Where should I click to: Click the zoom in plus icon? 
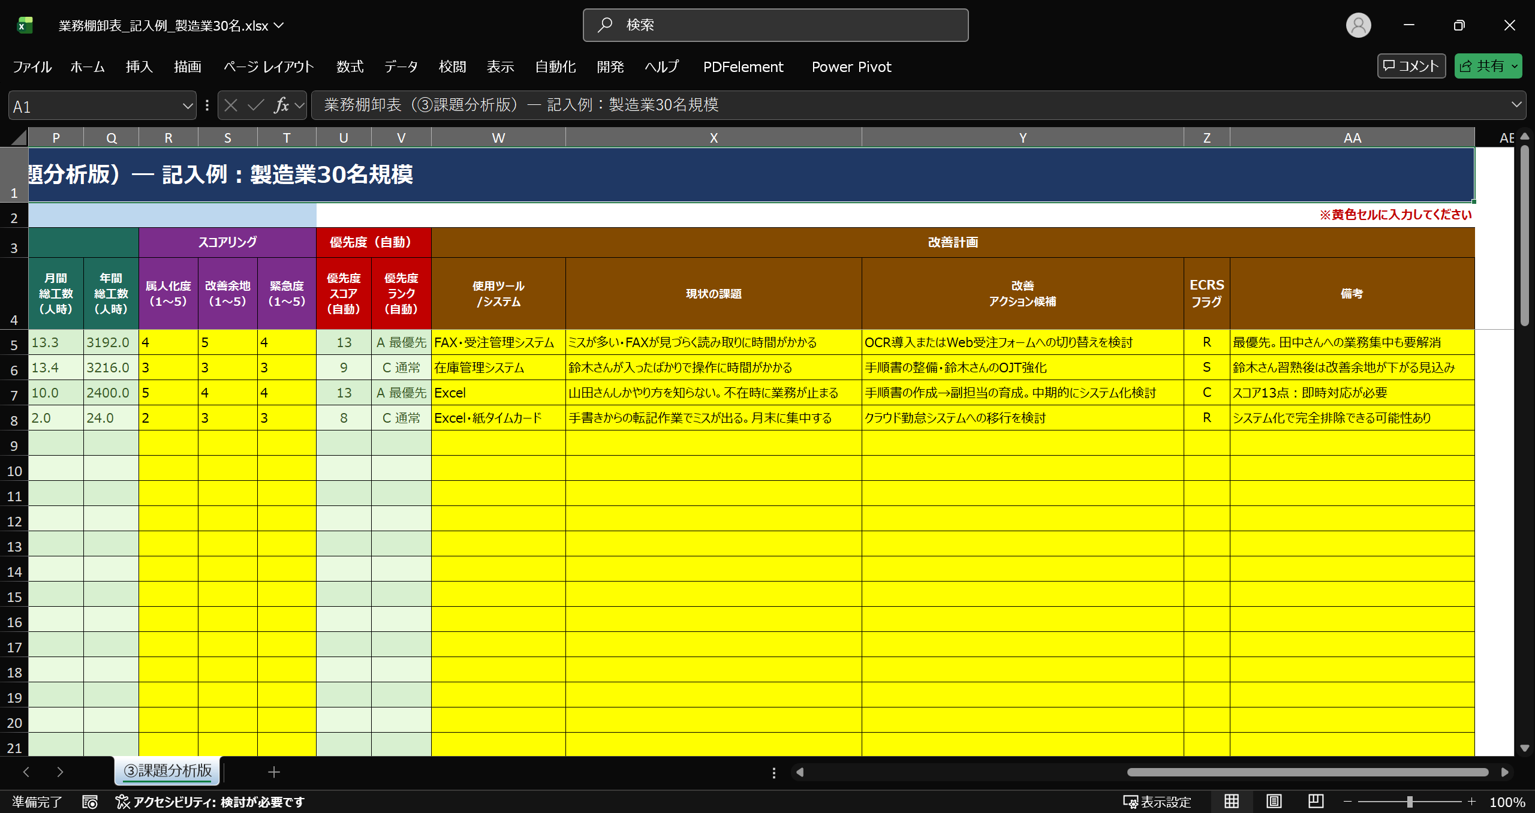(x=1471, y=802)
